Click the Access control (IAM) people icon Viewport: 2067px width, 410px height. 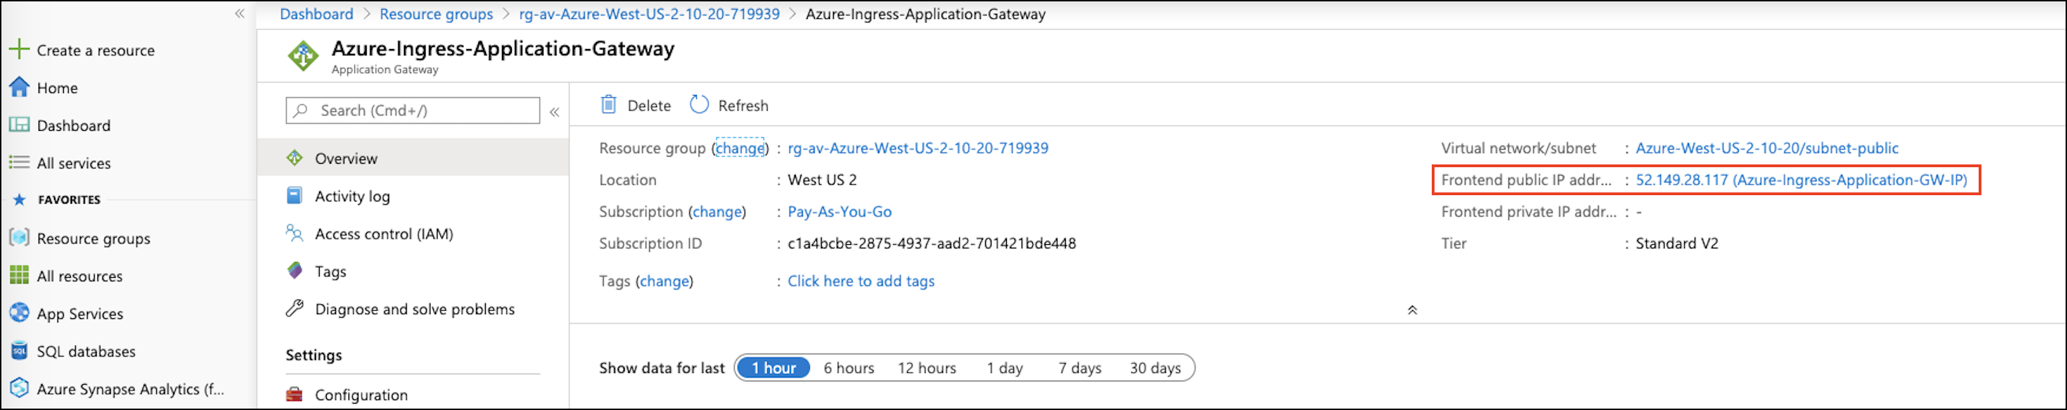pos(294,233)
